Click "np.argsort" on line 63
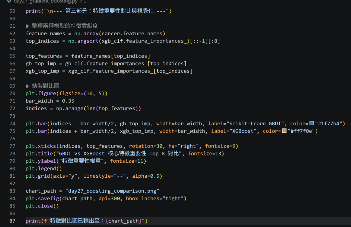Viewport: 351px width, 227px height. click(x=83, y=41)
